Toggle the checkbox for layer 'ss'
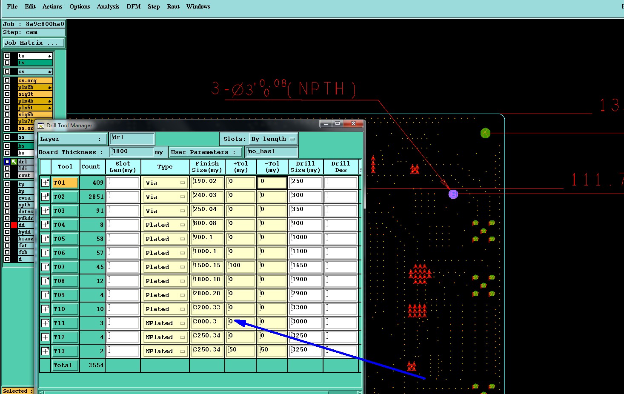This screenshot has height=394, width=624. (x=7, y=137)
